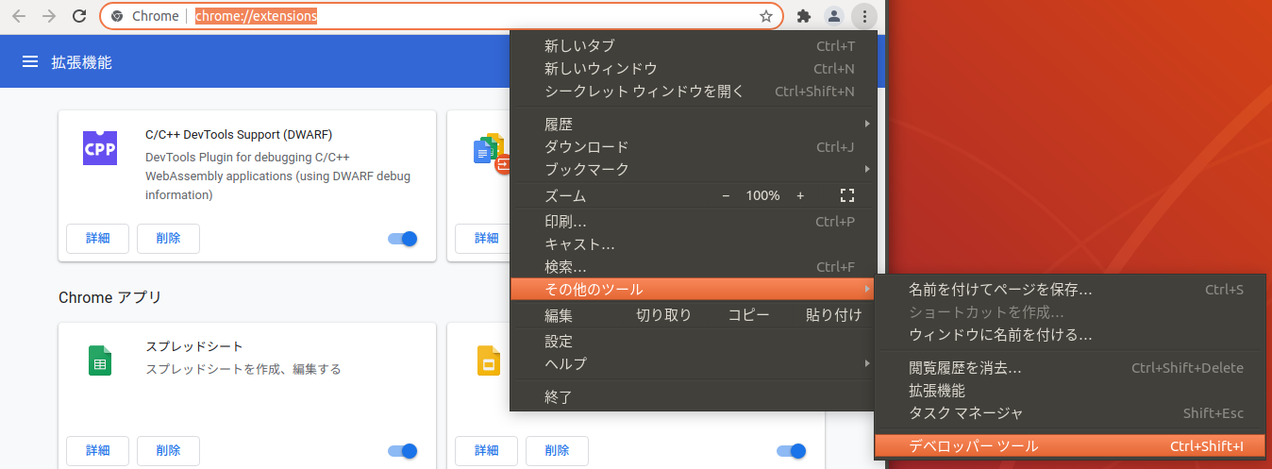Screen dimensions: 1272x469
Task: Click the Chrome site info icon
Action: 117,16
